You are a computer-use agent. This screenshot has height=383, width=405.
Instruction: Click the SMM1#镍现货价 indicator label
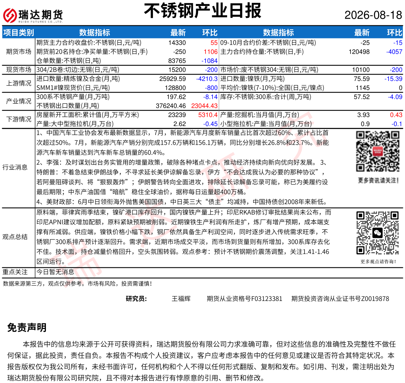(73, 88)
